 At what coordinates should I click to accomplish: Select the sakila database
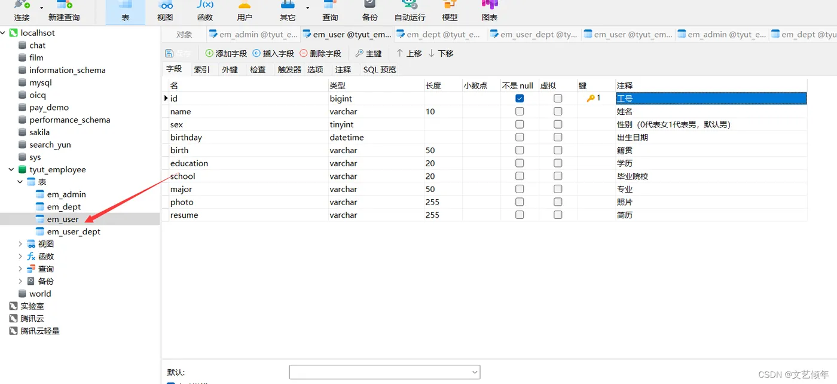click(39, 132)
